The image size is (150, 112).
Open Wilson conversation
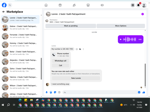(x=20, y=87)
